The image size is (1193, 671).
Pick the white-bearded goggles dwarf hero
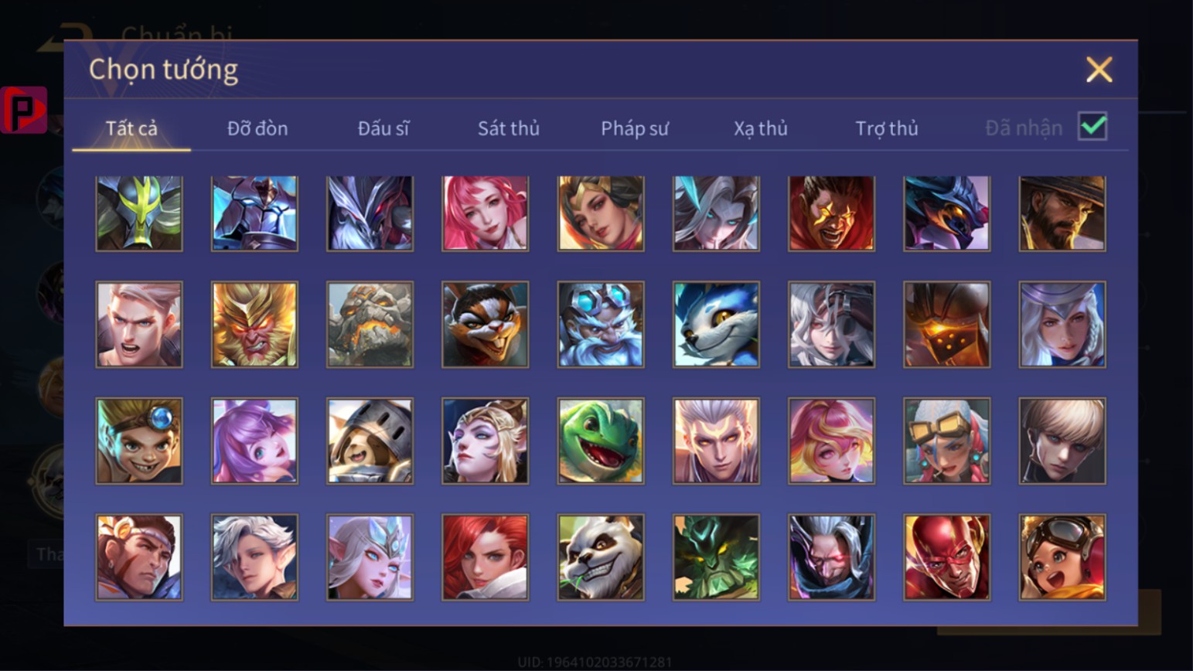click(x=601, y=324)
